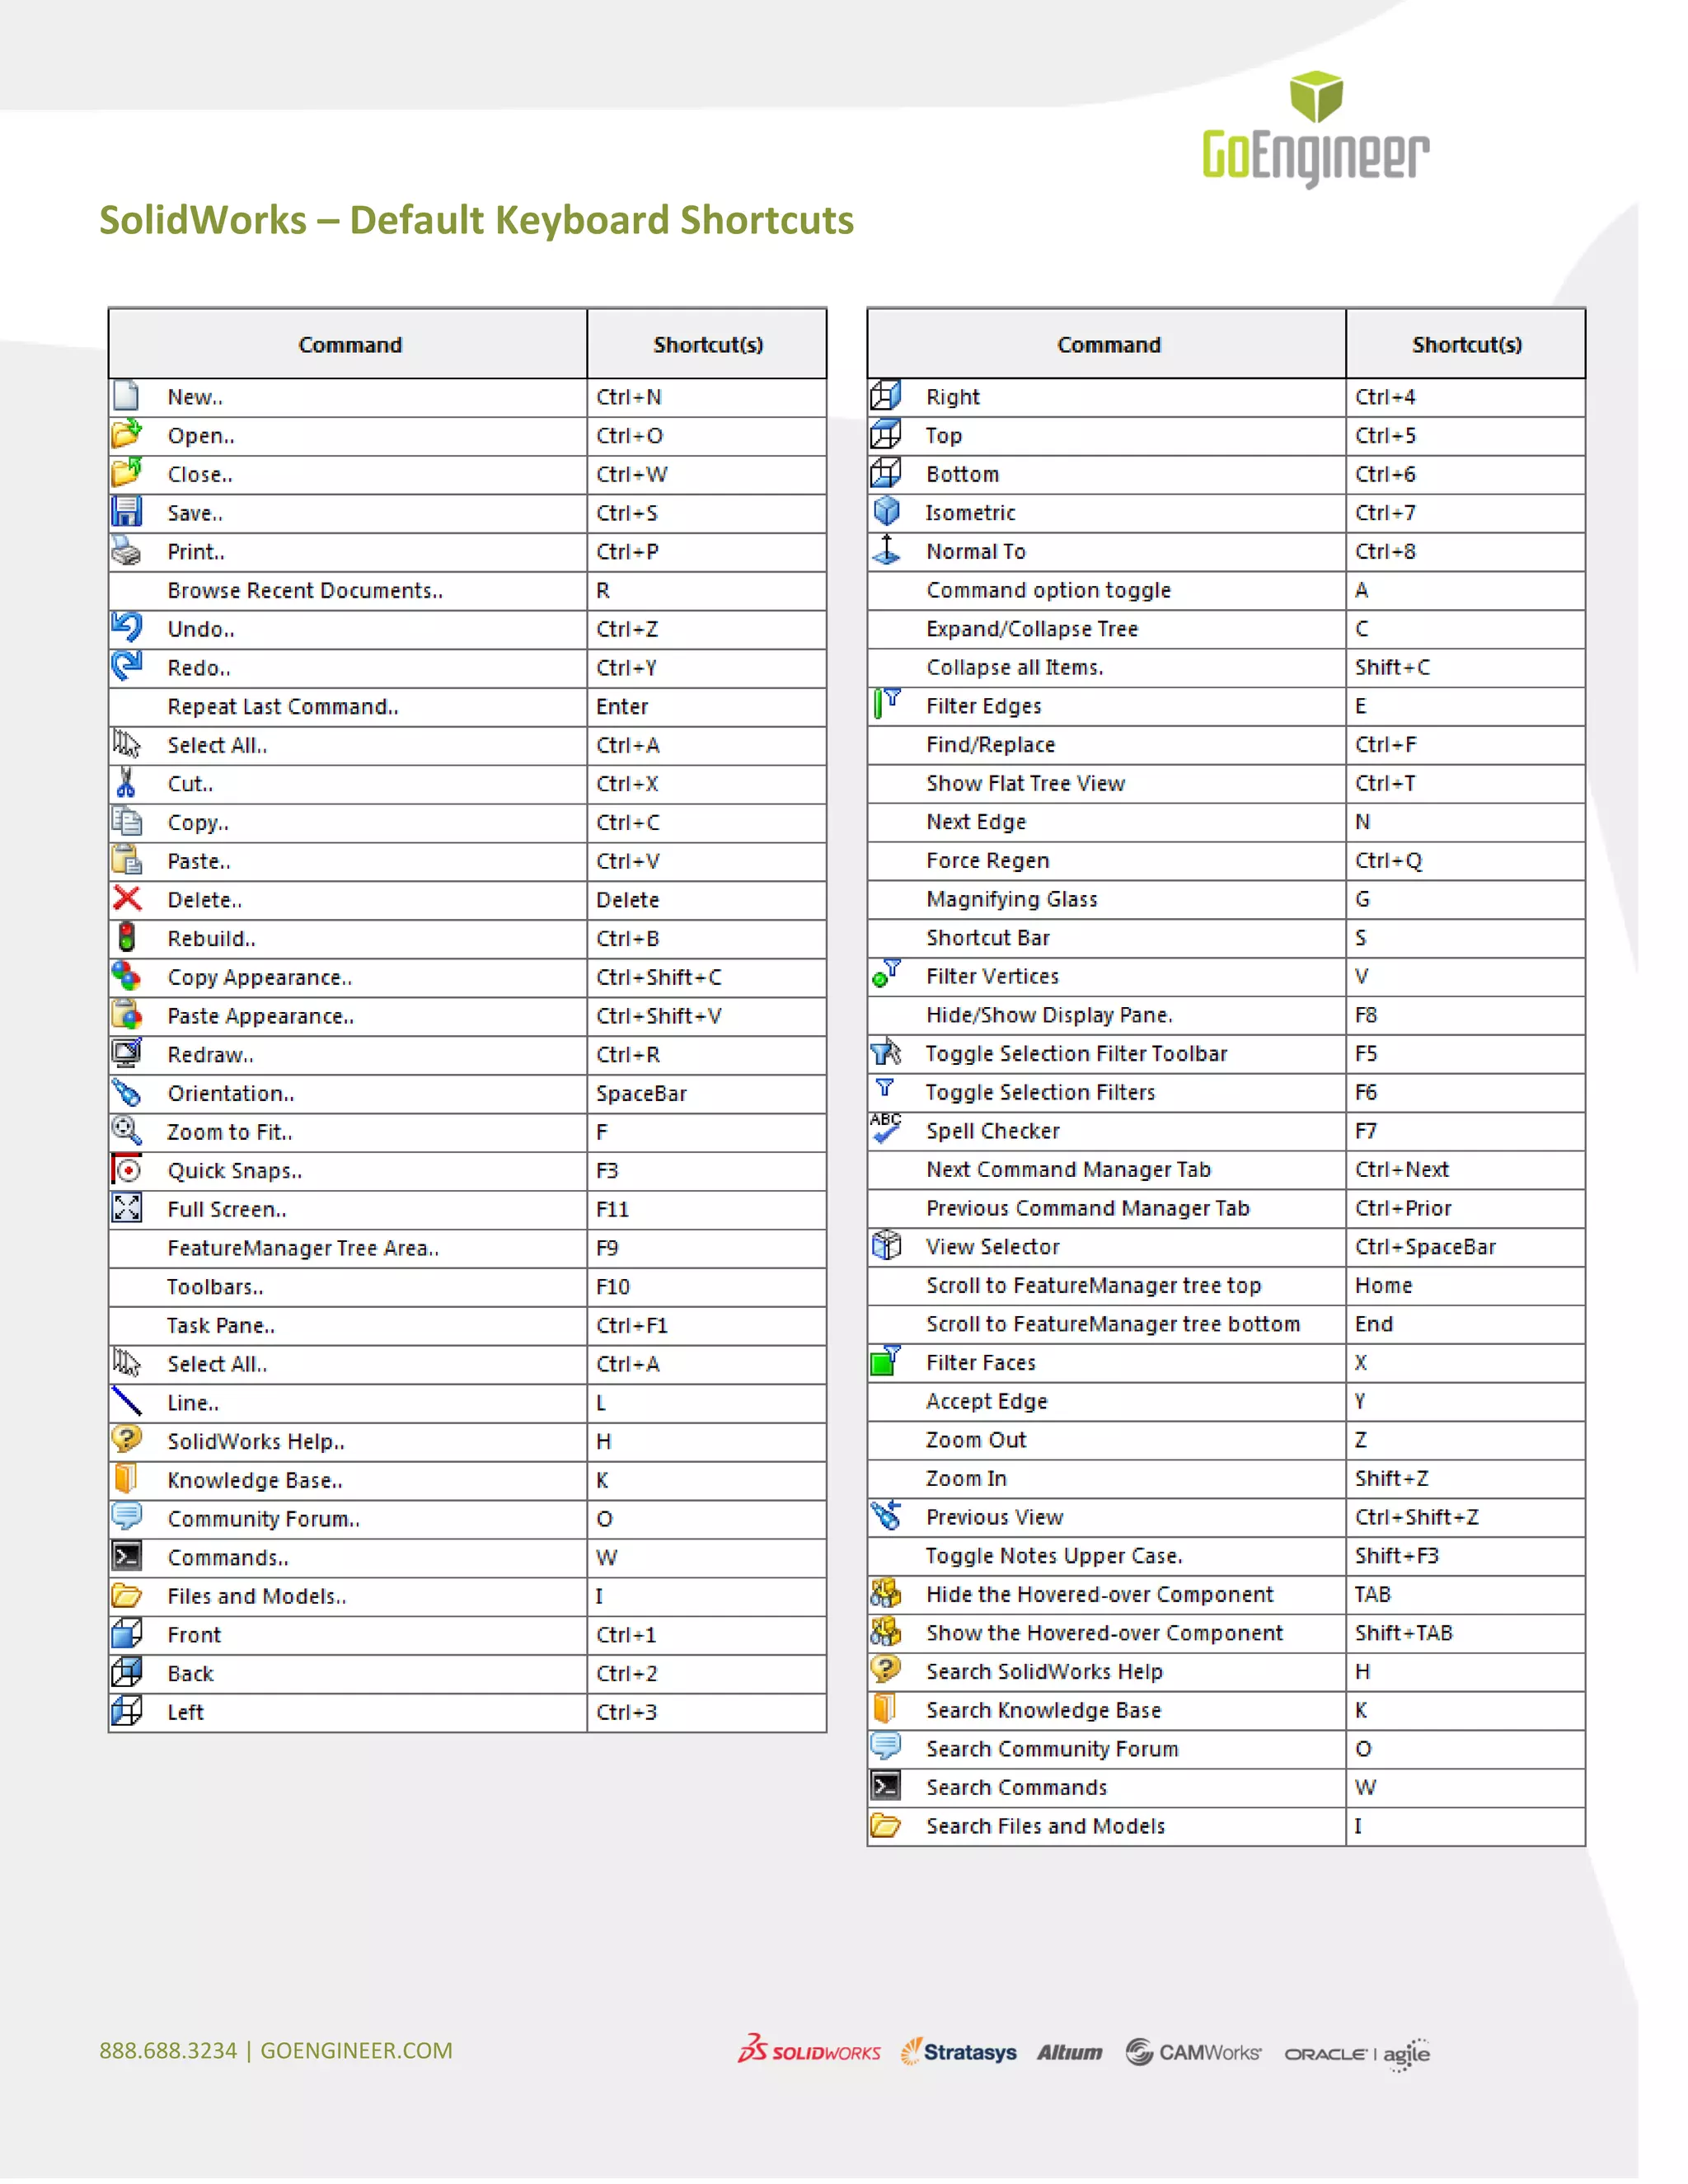
Task: Click the left table's Shortcut(s) column header
Action: 707,345
